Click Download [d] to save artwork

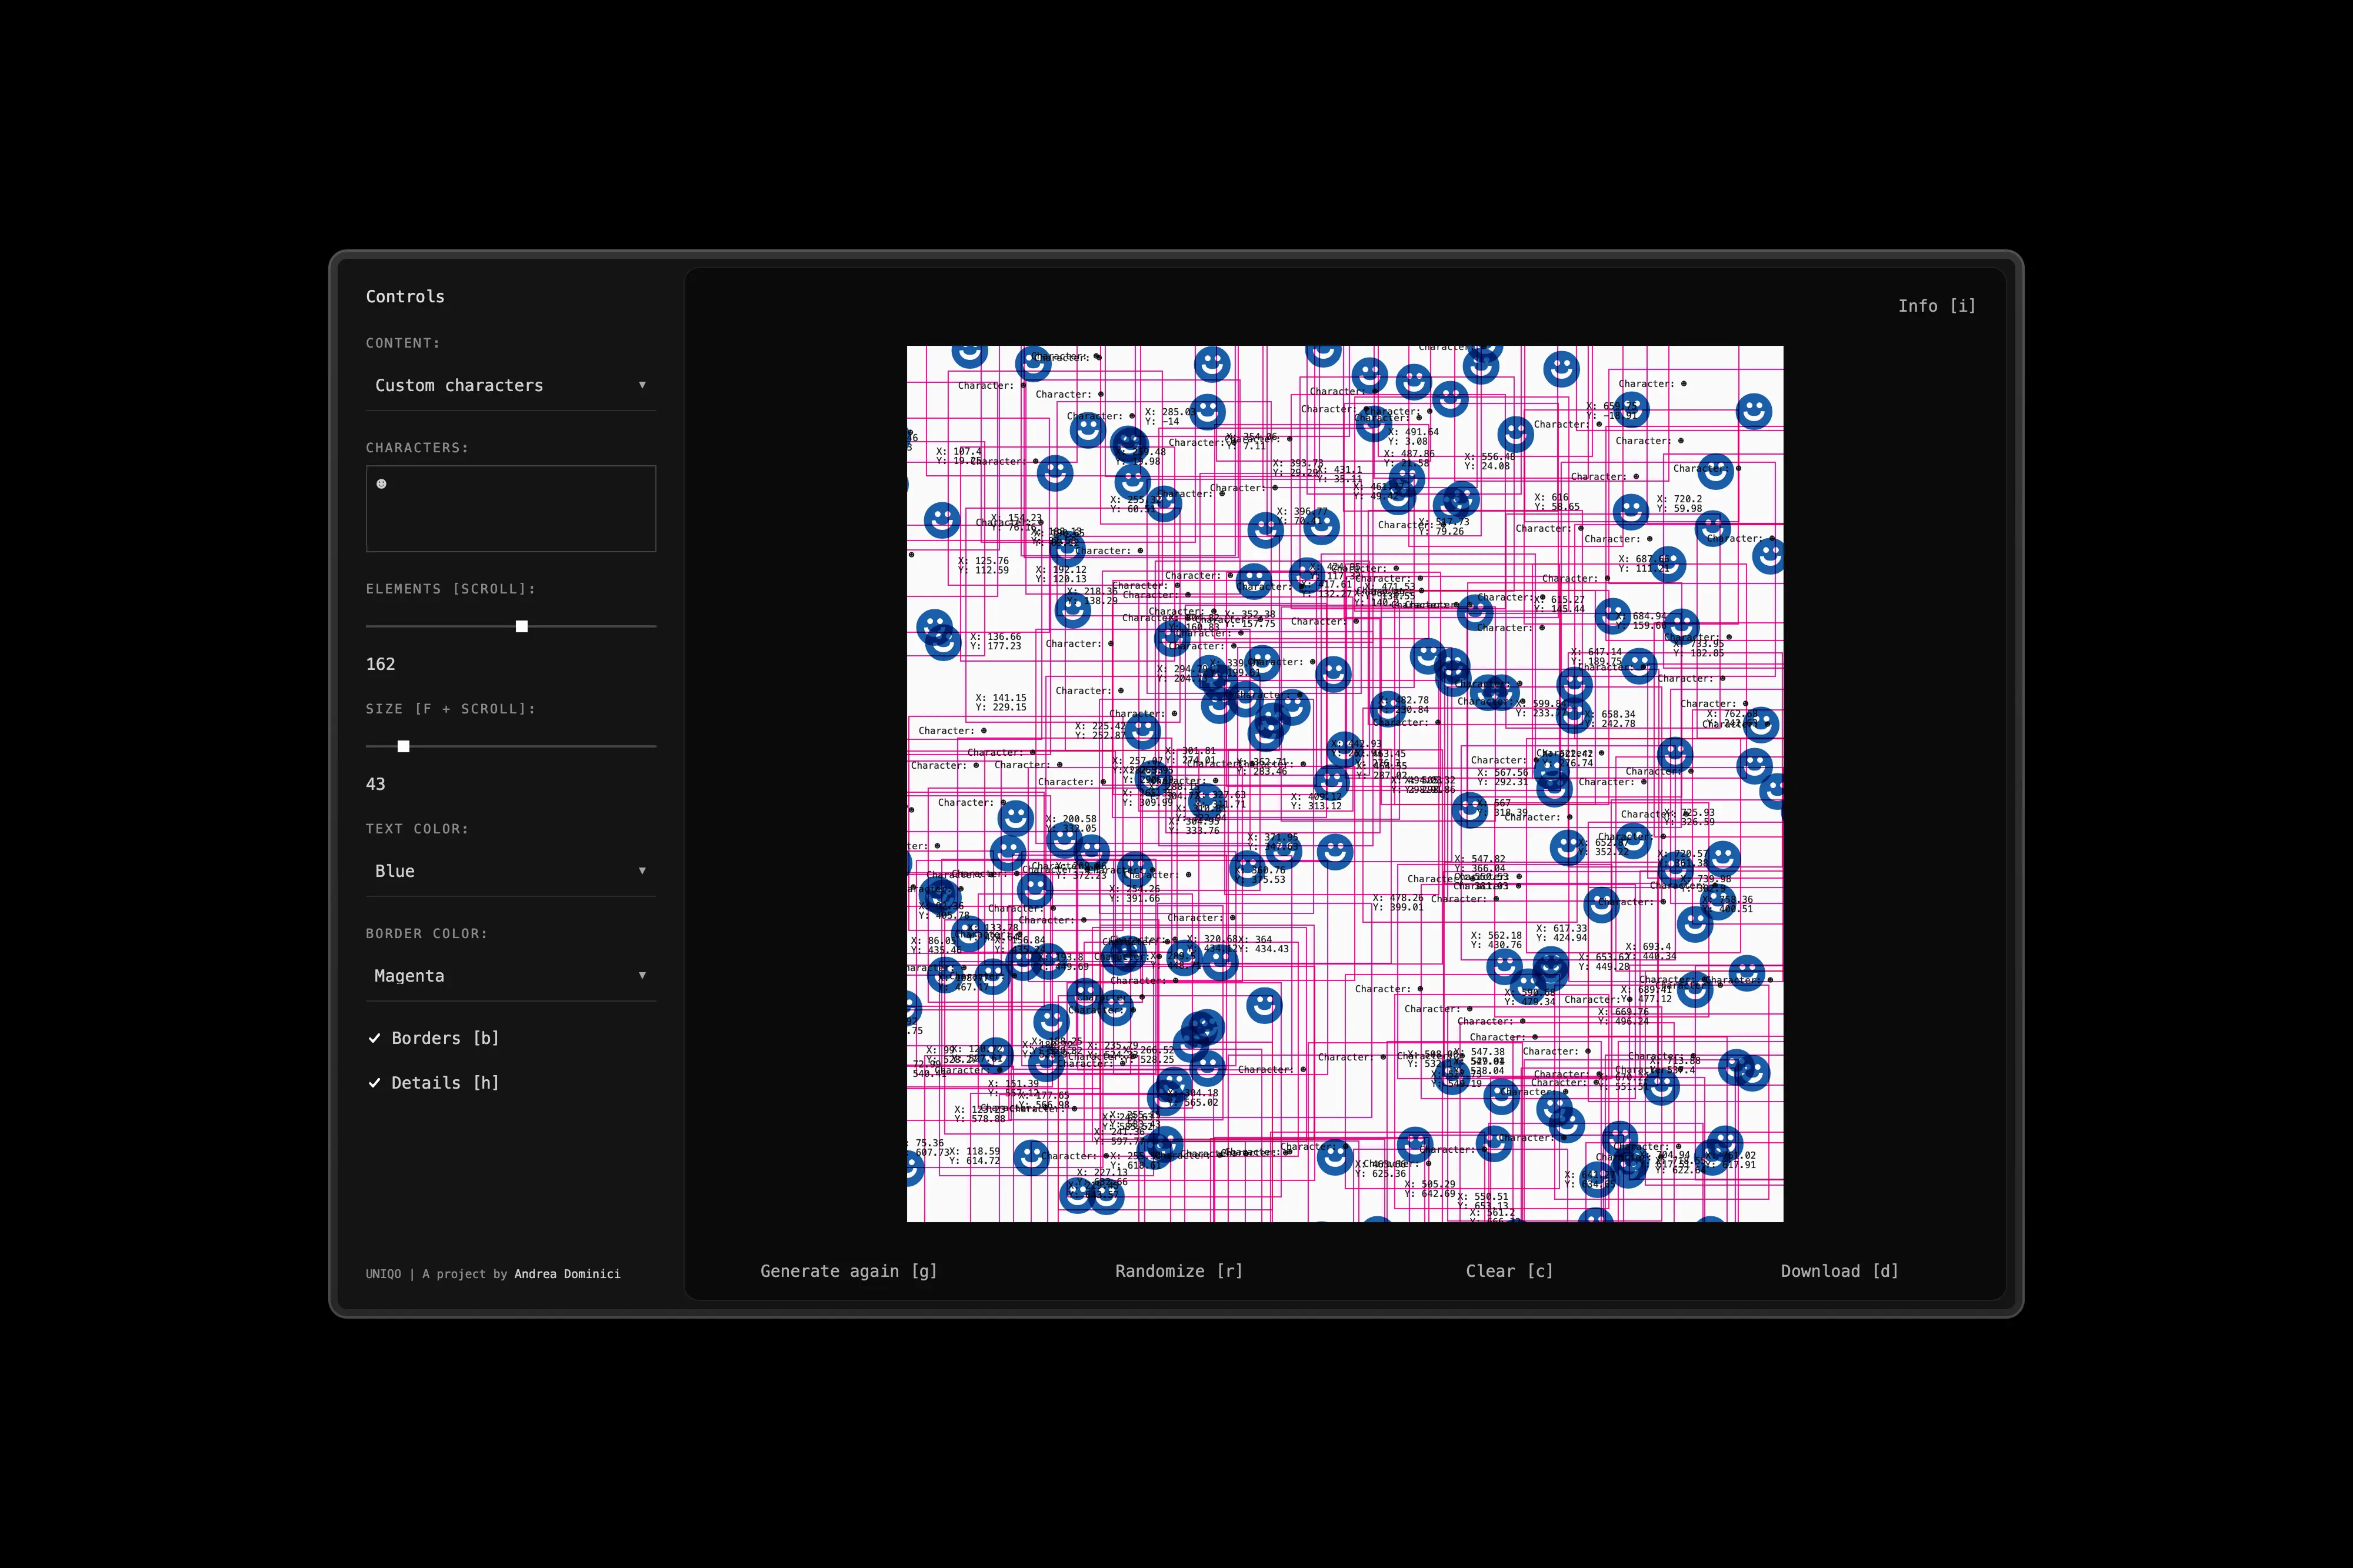click(x=1839, y=1271)
